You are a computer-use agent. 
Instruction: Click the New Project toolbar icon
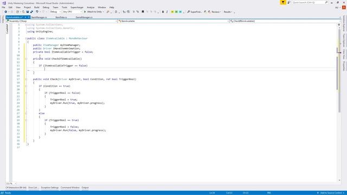[17, 12]
